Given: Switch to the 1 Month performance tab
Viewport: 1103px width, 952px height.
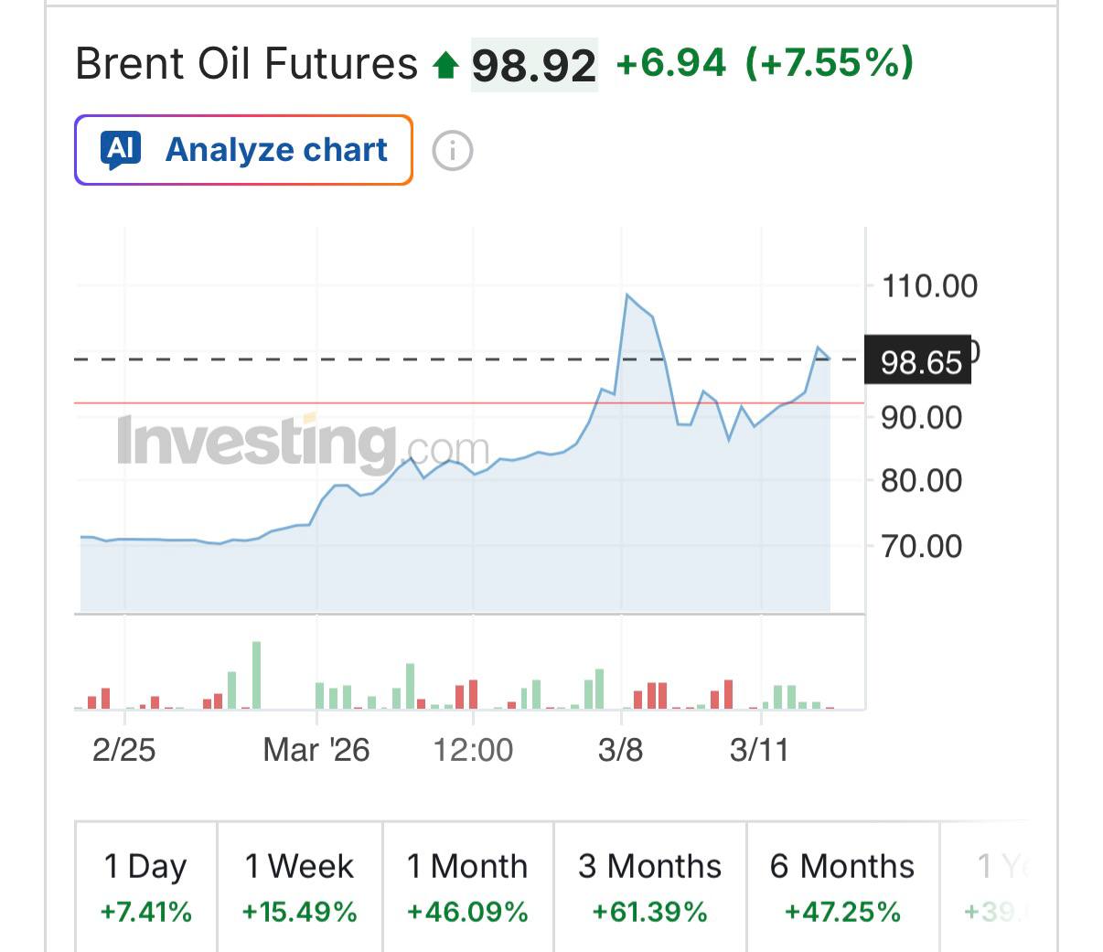Looking at the screenshot, I should coord(467,887).
